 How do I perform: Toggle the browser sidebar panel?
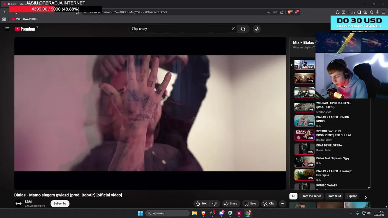click(359, 12)
